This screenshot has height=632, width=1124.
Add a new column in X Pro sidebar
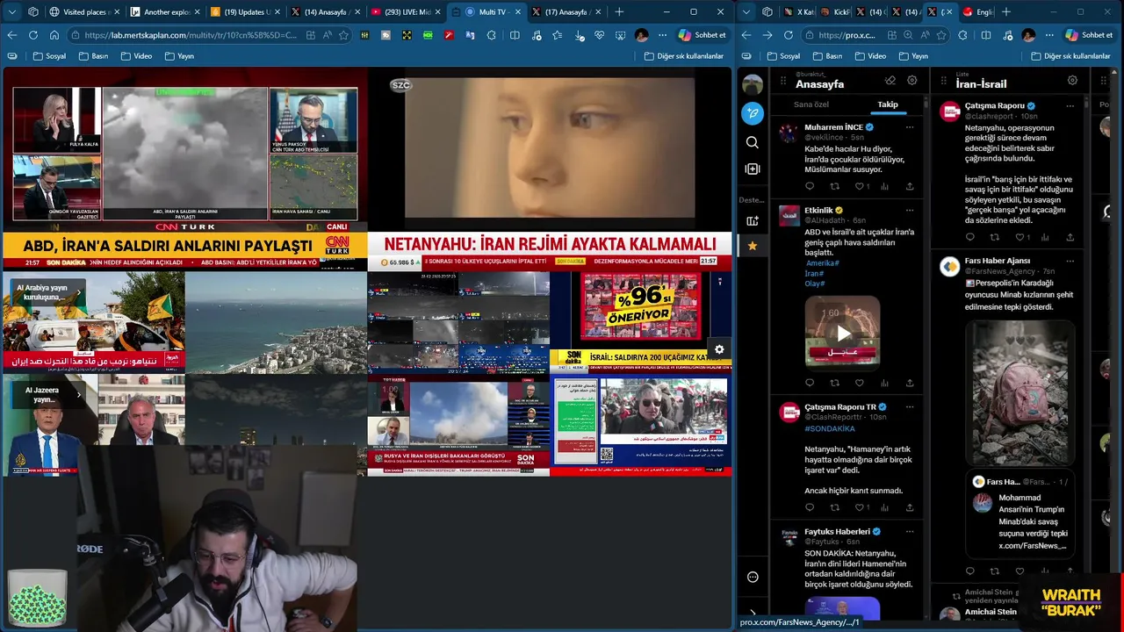753,169
